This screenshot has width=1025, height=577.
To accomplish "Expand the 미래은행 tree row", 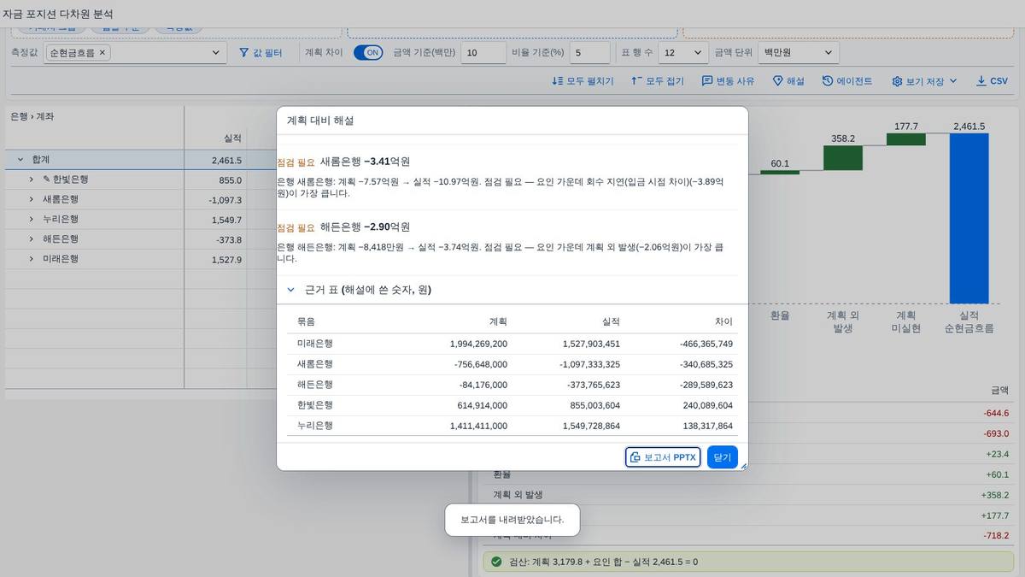I will pyautogui.click(x=32, y=259).
